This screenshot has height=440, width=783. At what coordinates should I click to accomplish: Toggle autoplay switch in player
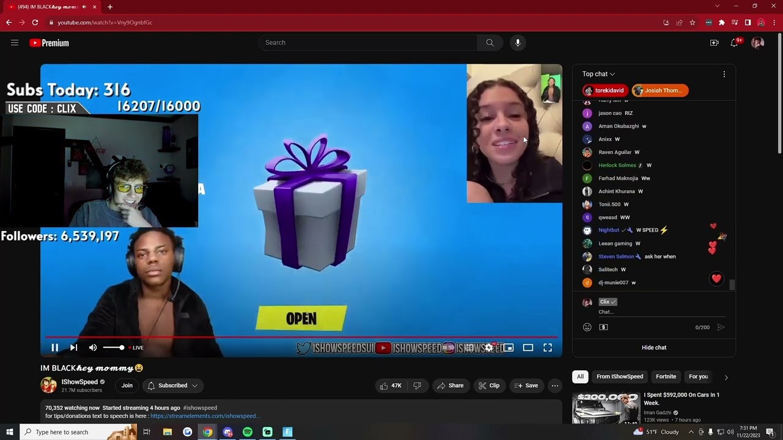point(449,348)
